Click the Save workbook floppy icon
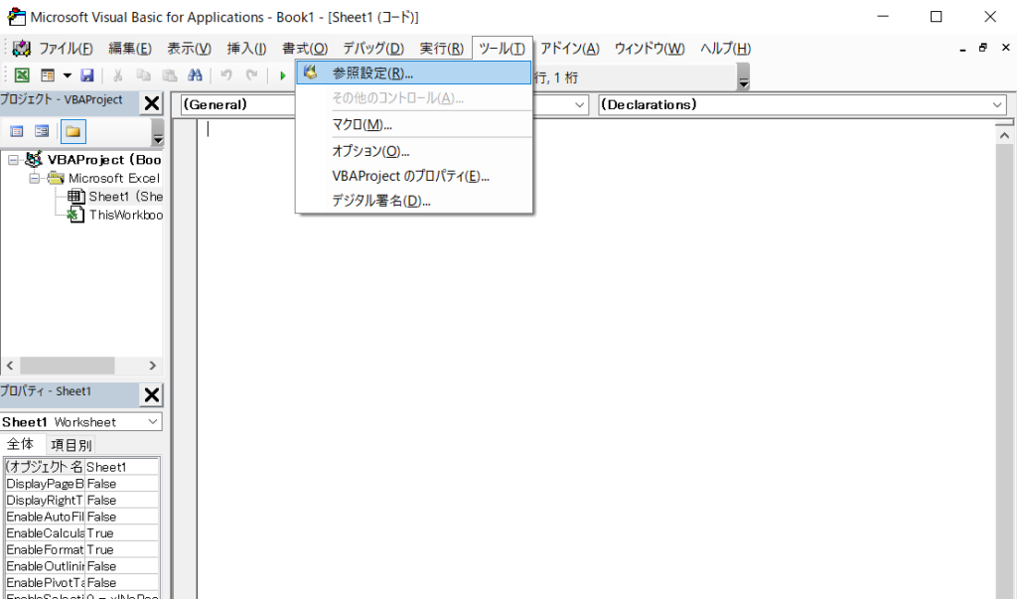 coord(87,75)
